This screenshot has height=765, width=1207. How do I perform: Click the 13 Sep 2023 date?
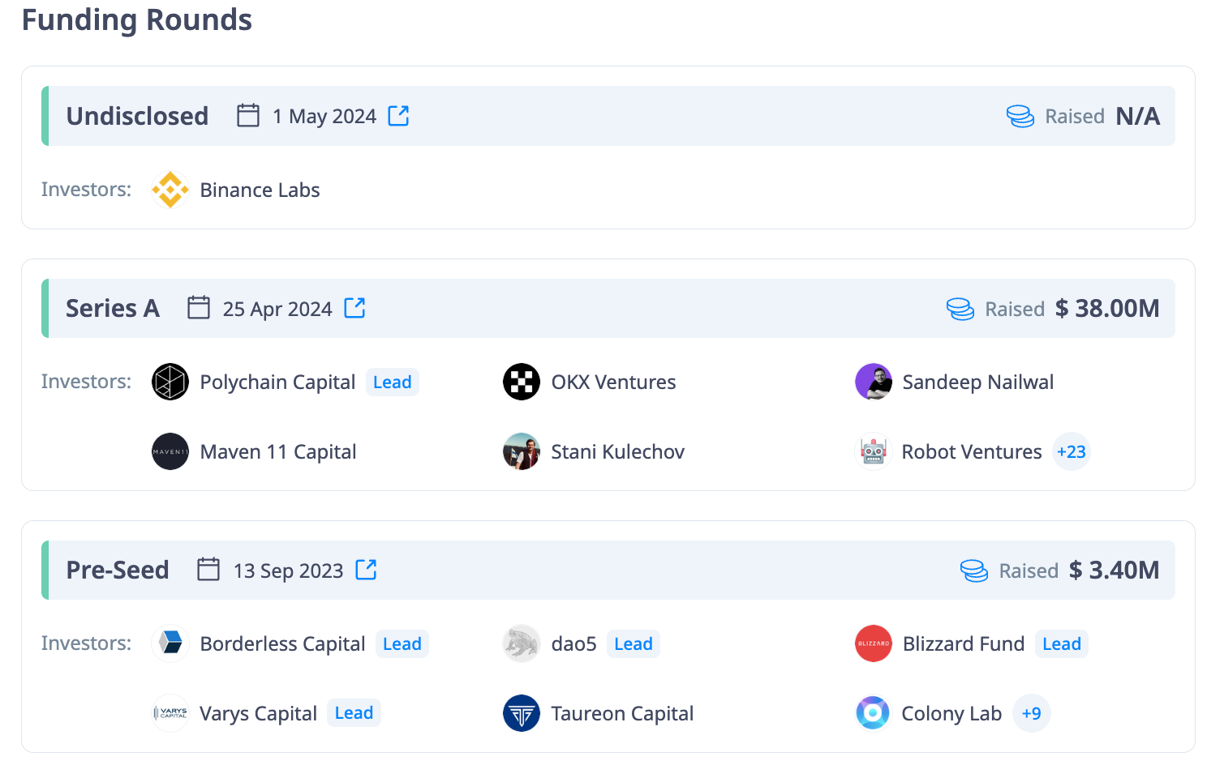pyautogui.click(x=289, y=571)
